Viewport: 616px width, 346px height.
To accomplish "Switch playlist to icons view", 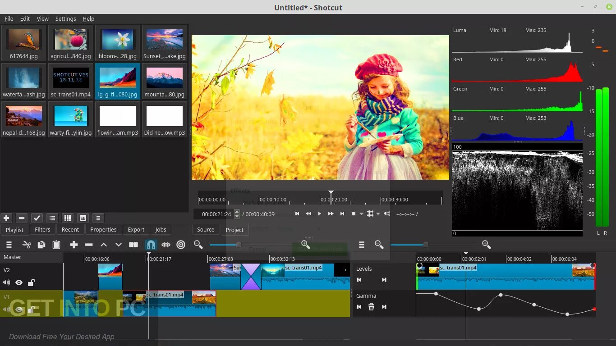I will pos(83,218).
